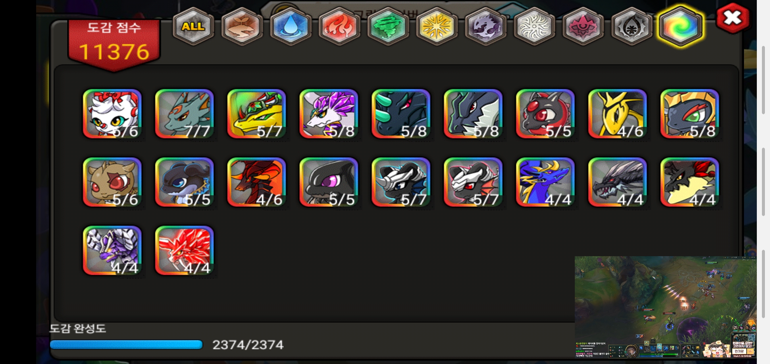Select the ALL element filter
Screen dimensions: 770x364
[x=193, y=27]
